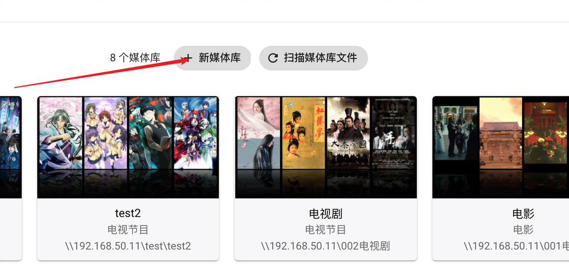Click the 8 个媒体库 count label
This screenshot has width=569, height=272.
pos(135,58)
